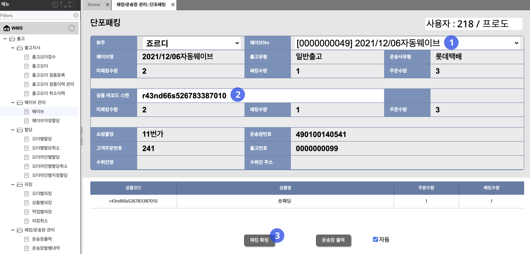Click the 운송장 출력 button
The width and height of the screenshot is (530, 254).
pyautogui.click(x=333, y=240)
